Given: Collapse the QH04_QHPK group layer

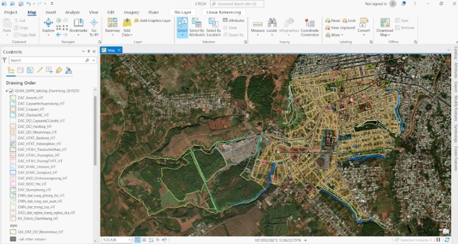Looking at the screenshot, I should pos(6,91).
